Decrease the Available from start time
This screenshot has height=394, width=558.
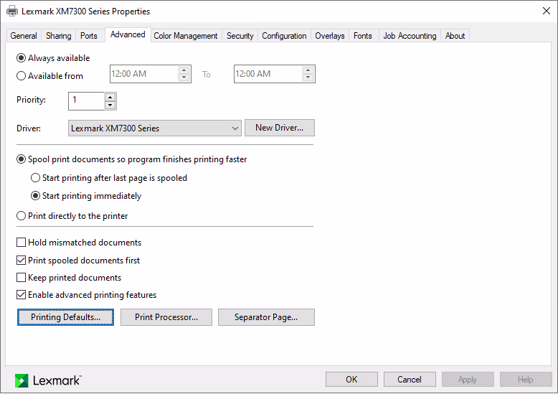(x=184, y=78)
